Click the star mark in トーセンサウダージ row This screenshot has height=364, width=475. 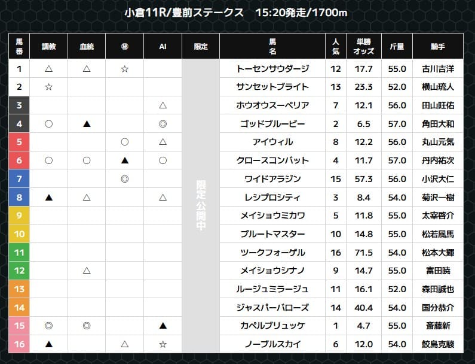[124, 69]
